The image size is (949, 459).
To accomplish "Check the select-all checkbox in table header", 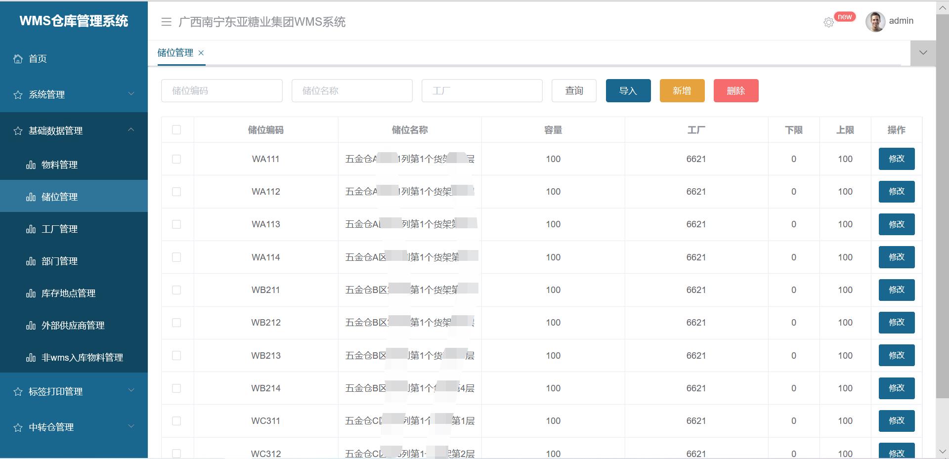I will [x=177, y=129].
